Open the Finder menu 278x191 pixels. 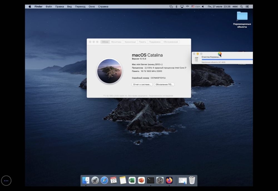click(38, 7)
